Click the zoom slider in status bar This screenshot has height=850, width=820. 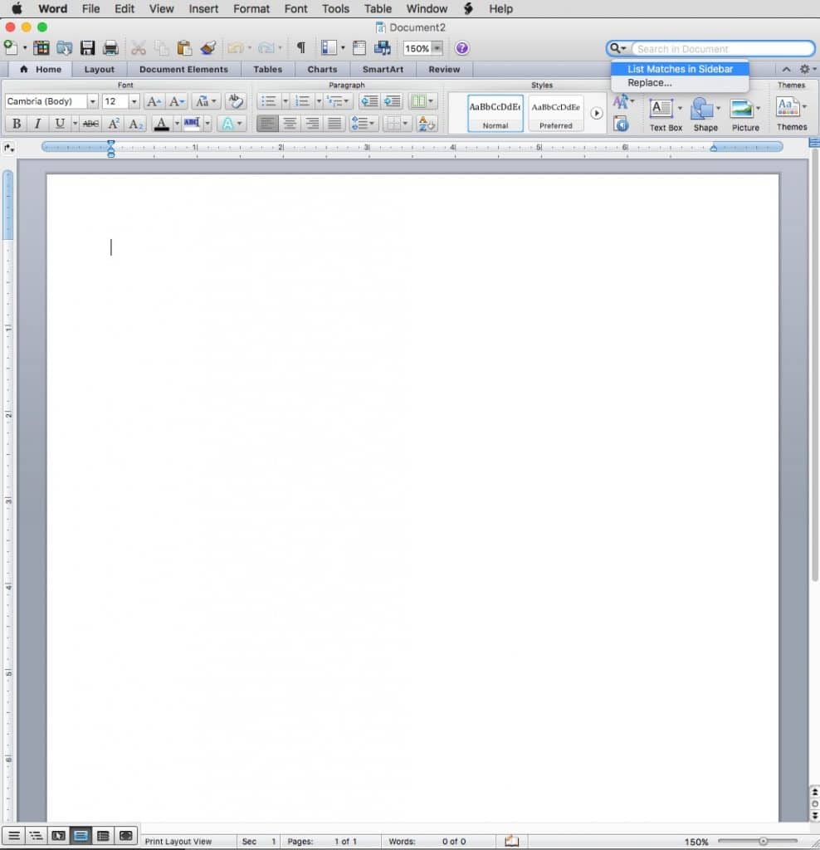tap(763, 841)
